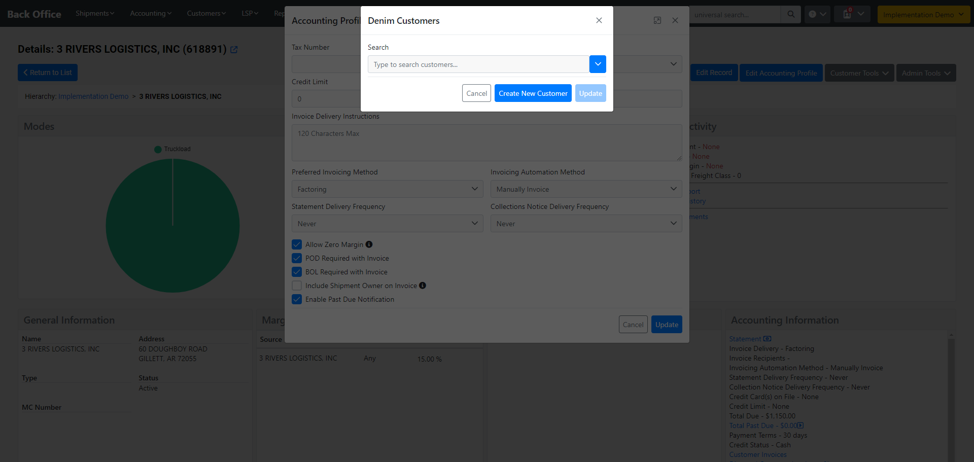Toggle POD Required with Invoice checkbox
The height and width of the screenshot is (462, 974).
[297, 258]
